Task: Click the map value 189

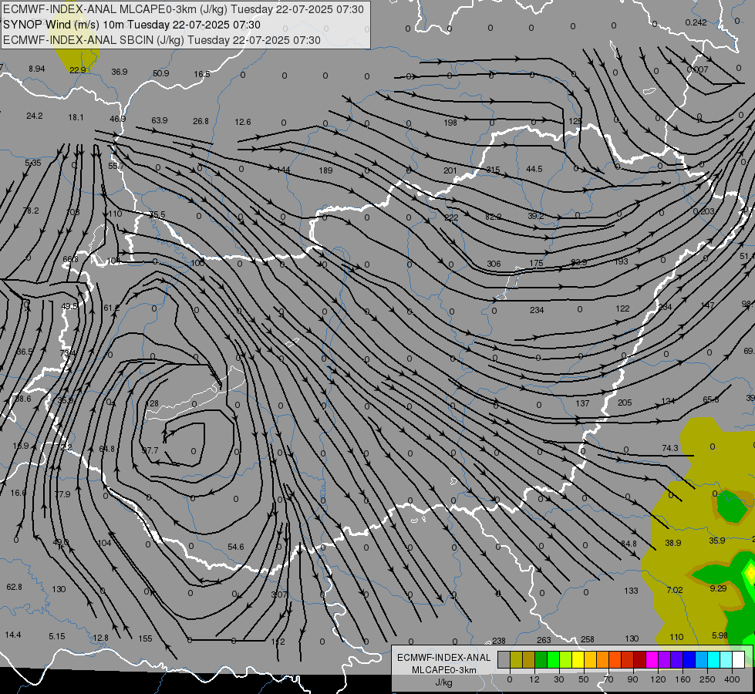Action: [x=325, y=170]
